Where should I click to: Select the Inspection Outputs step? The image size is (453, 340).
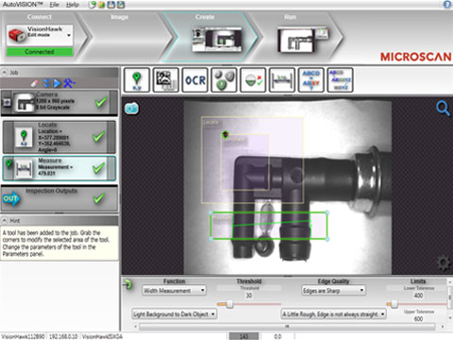[59, 198]
